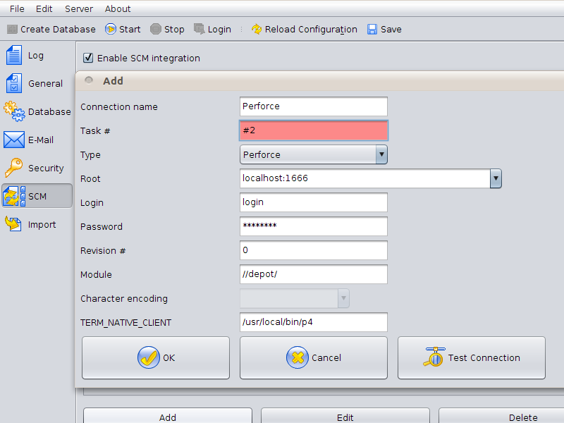564x423 pixels.
Task: Switch to the Database sidebar tab label
Action: pyautogui.click(x=49, y=112)
